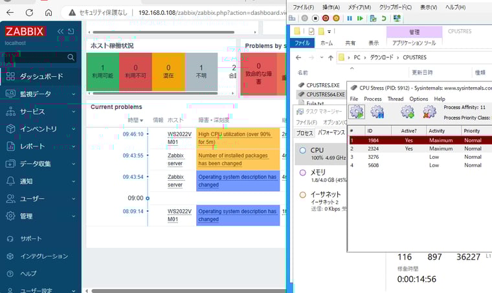
Task: Open メディア(M) menu in VM window
Action: 359,7
